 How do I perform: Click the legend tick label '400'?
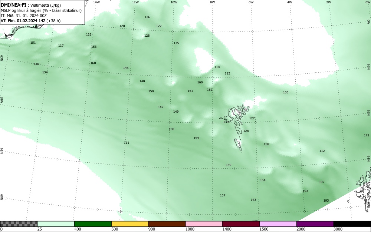click(x=78, y=229)
